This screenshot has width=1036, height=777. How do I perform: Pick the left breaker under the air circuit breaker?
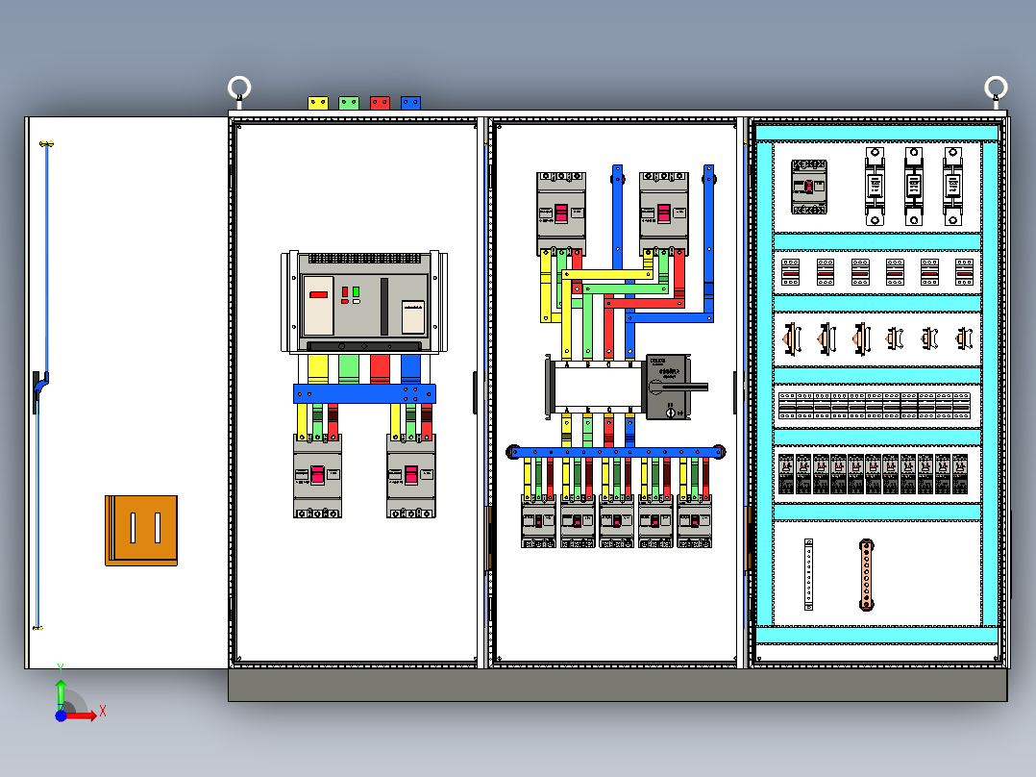coord(317,476)
